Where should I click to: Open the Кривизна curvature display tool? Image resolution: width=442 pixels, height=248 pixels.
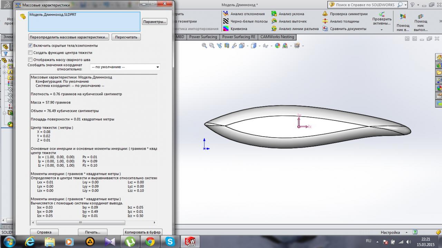[225, 29]
